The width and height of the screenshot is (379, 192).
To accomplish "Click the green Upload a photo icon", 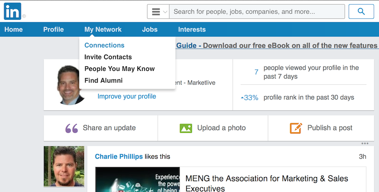I will coord(186,128).
